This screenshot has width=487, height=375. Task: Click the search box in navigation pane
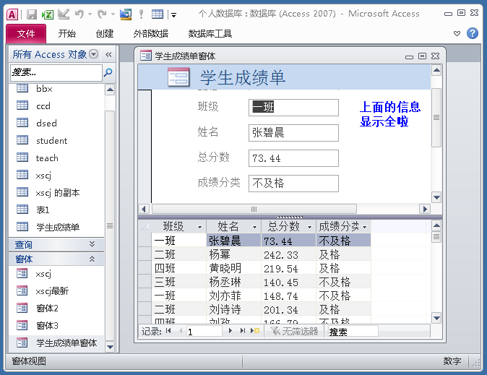coord(56,73)
